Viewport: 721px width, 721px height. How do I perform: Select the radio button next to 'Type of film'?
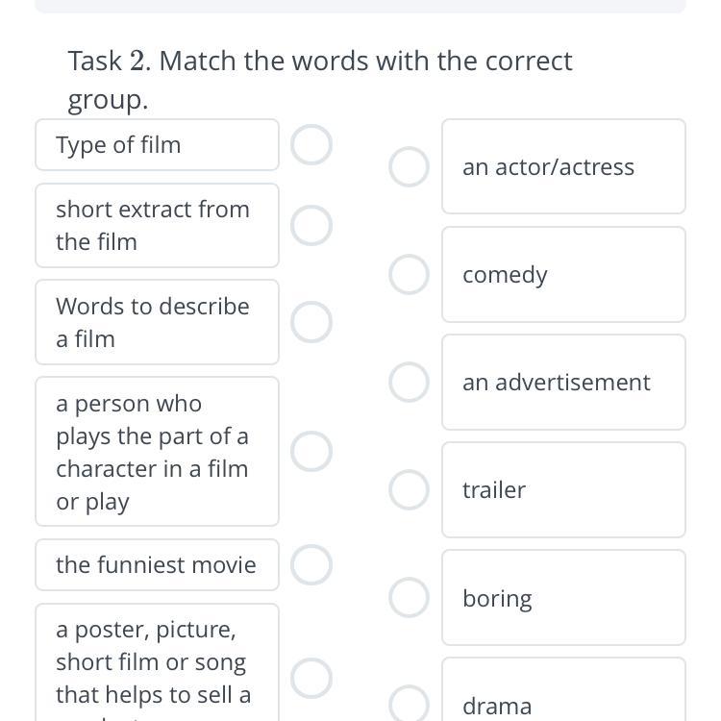[x=311, y=145]
